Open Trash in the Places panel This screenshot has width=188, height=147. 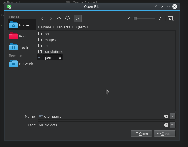click(22, 47)
